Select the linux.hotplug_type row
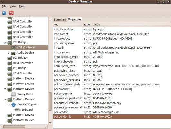 pyautogui.click(x=112, y=57)
